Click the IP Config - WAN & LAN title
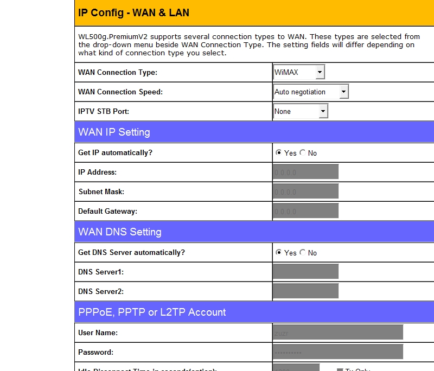The image size is (434, 371). click(x=133, y=12)
